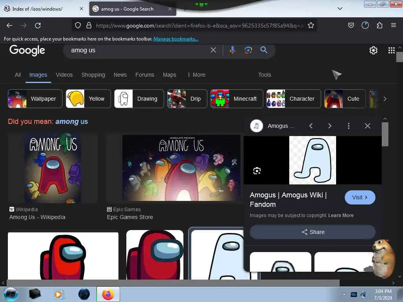Switch to the All results tab
Screen dimensions: 403x302
18,75
